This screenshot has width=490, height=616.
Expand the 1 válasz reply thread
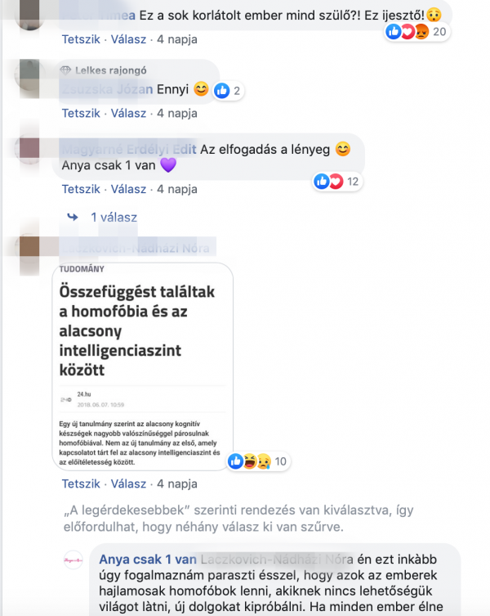click(114, 218)
